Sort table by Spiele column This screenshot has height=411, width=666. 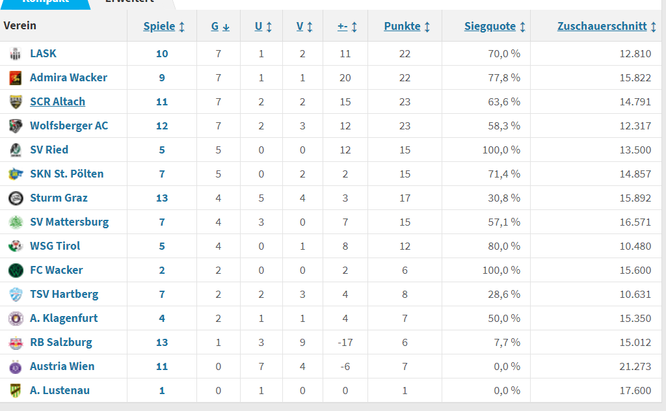click(x=164, y=26)
